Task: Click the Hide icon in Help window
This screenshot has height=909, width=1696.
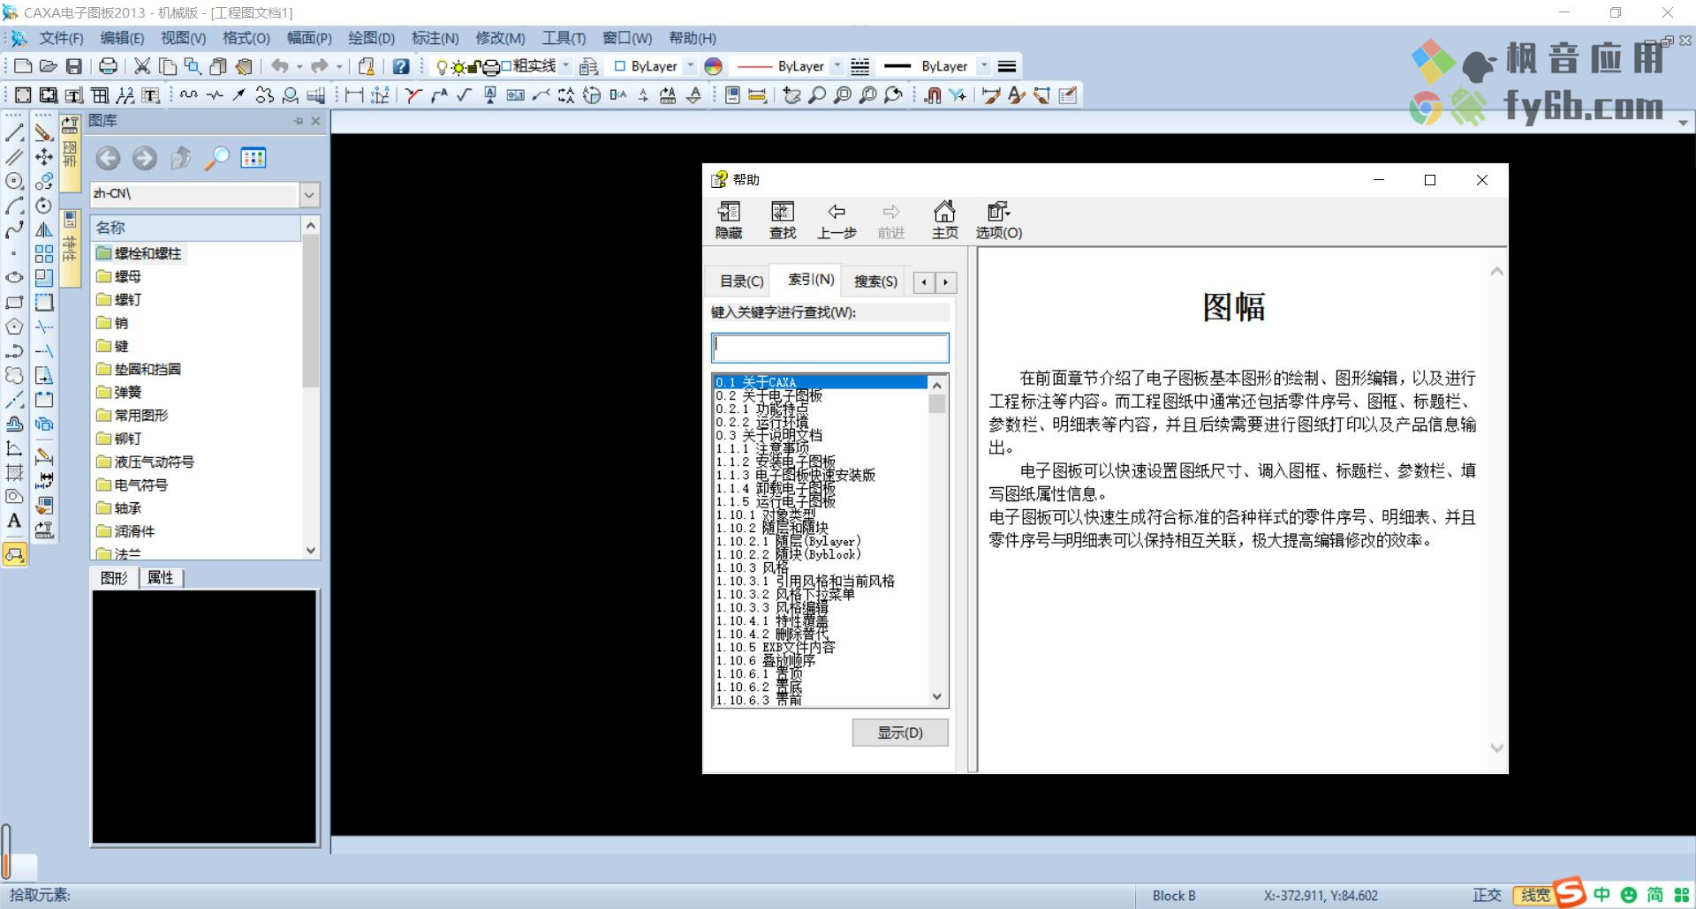Action: coord(729,221)
